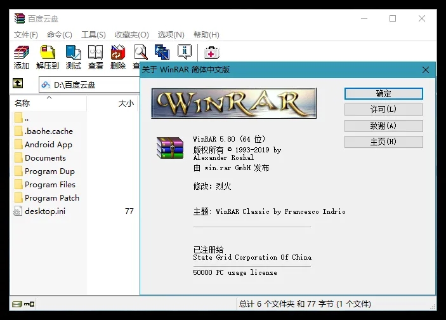Screen dimensions: 446x320
Task: Minimize the 百度云盘 WinRAR window
Action: (x=364, y=19)
